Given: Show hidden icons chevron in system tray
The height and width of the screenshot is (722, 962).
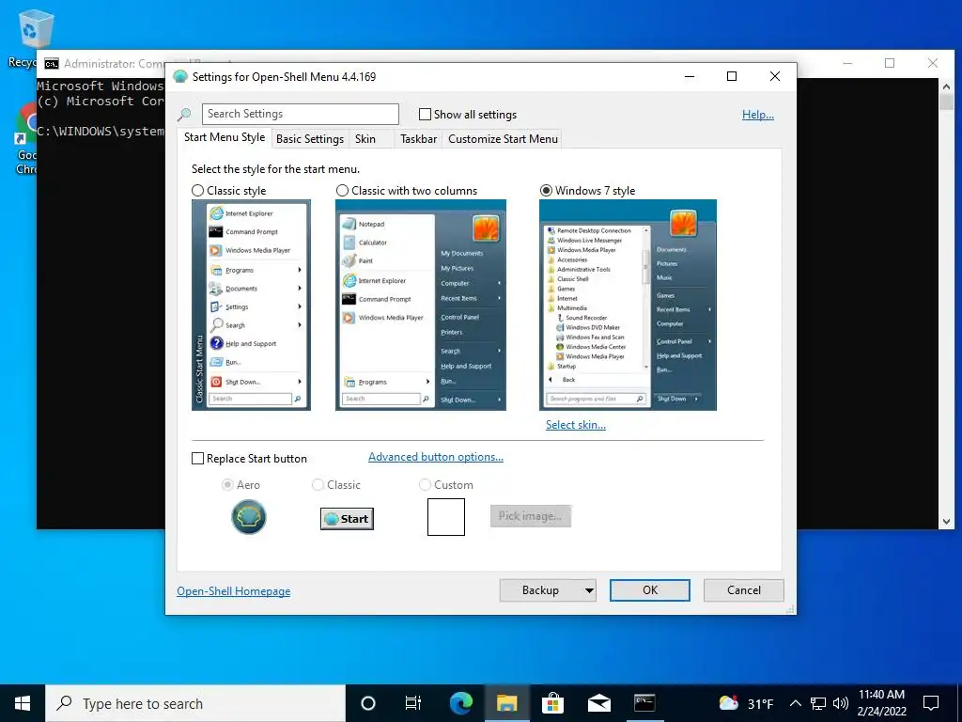Looking at the screenshot, I should pos(795,703).
